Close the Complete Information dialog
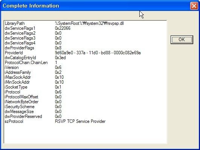This screenshot has height=150, width=200. [194, 6]
